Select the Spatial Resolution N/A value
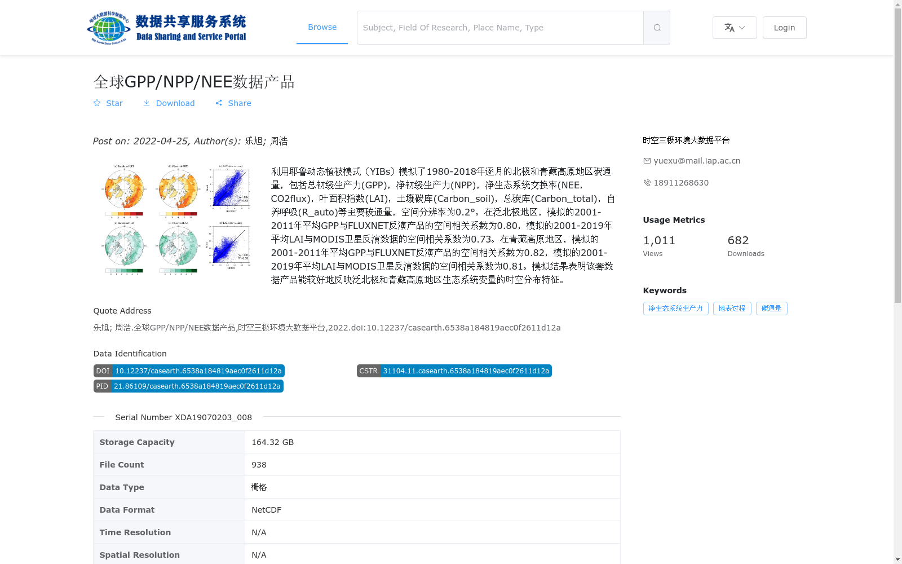Viewport: 902px width, 564px height. click(259, 555)
